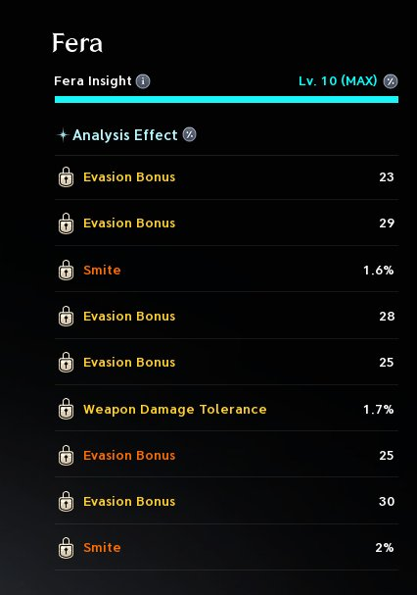Screen dimensions: 417x595
Task: Click lock icon on Weapon Damage Tolerance row
Action: click(x=66, y=409)
